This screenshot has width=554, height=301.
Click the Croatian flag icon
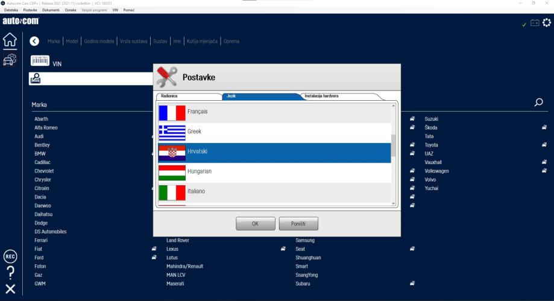172,153
